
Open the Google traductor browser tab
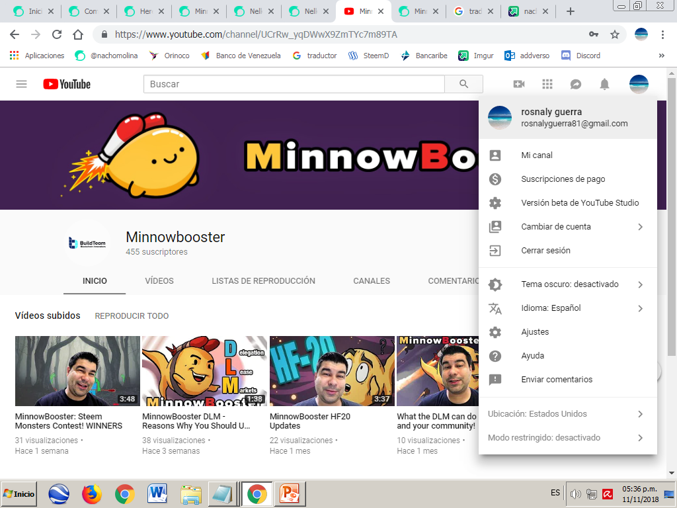click(x=473, y=12)
